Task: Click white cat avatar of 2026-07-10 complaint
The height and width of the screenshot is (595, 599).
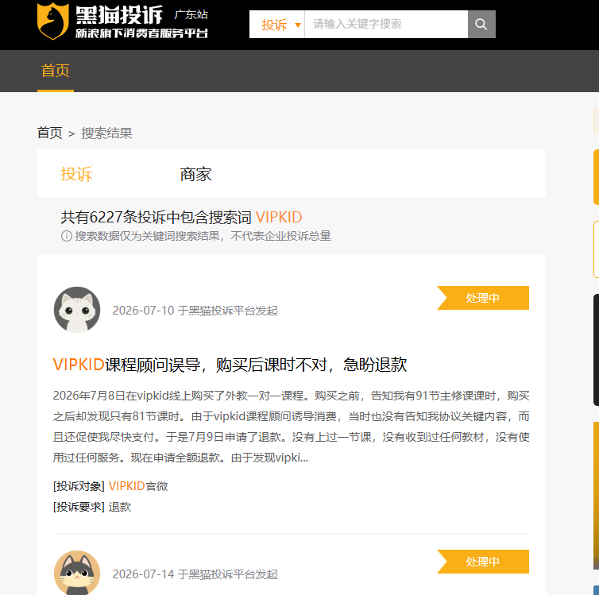Action: coord(77,310)
